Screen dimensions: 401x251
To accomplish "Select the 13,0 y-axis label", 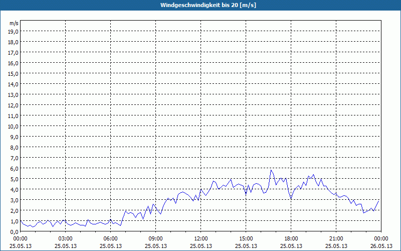I will click(13, 95).
